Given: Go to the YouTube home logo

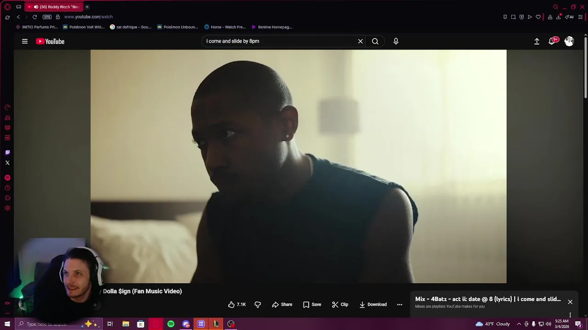Looking at the screenshot, I should 50,41.
